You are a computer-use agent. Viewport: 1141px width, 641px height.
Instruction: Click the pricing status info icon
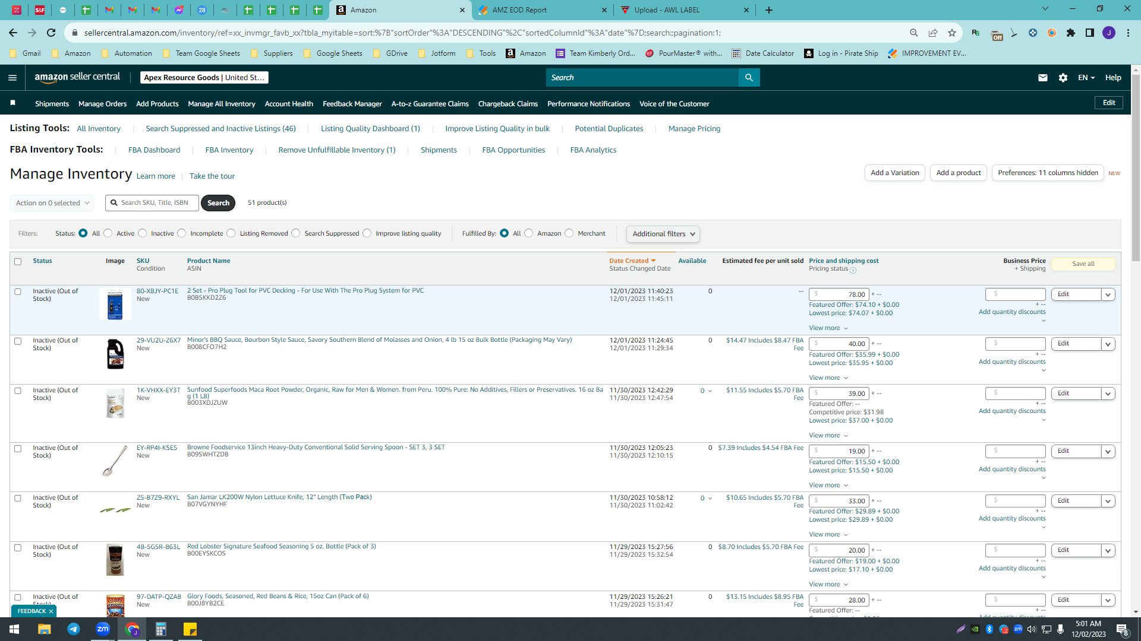click(x=853, y=270)
